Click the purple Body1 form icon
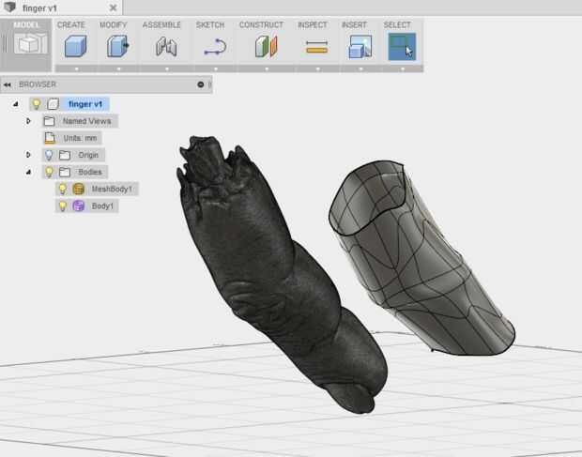582x457 pixels. (78, 206)
